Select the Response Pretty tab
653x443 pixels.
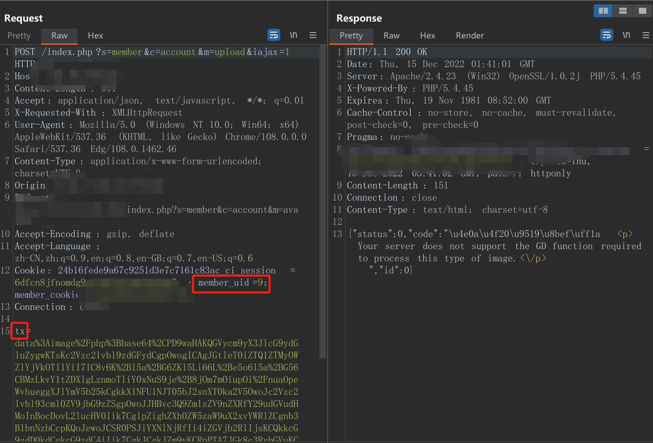point(351,36)
